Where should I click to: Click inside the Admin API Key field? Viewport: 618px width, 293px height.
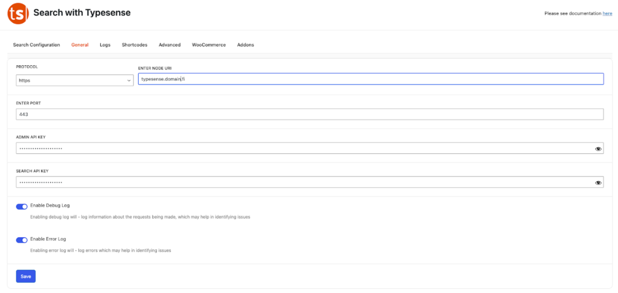point(302,149)
